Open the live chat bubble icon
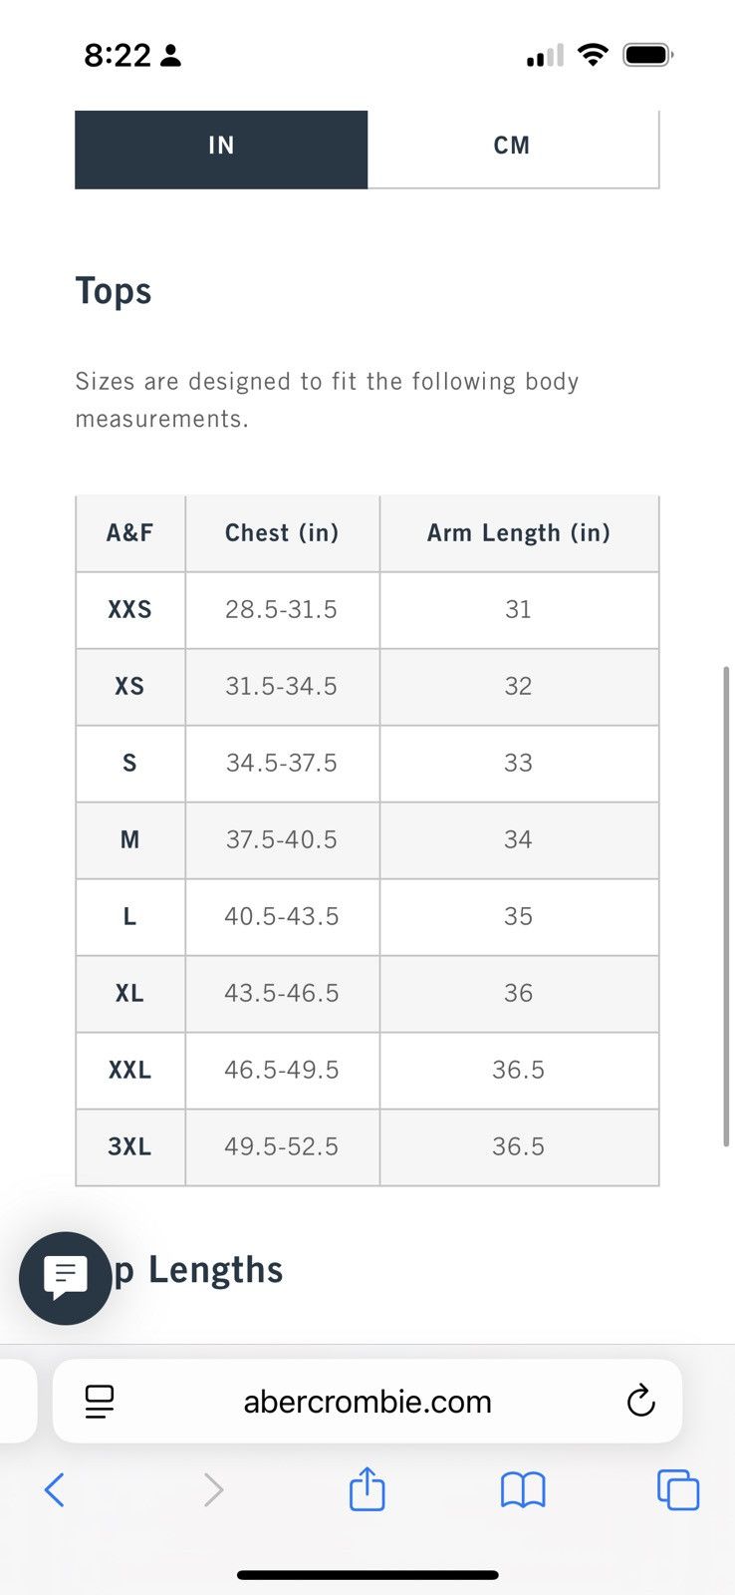The width and height of the screenshot is (735, 1595). point(66,1278)
